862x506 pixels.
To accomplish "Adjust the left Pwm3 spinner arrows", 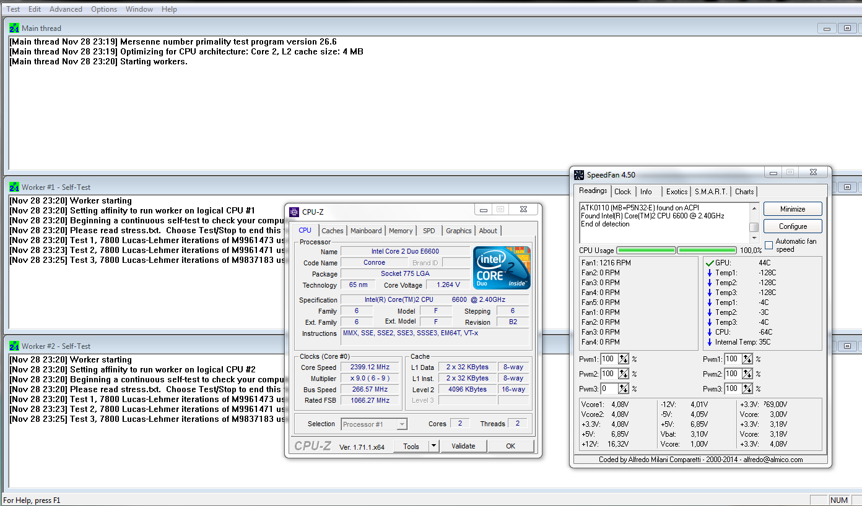I will click(624, 389).
